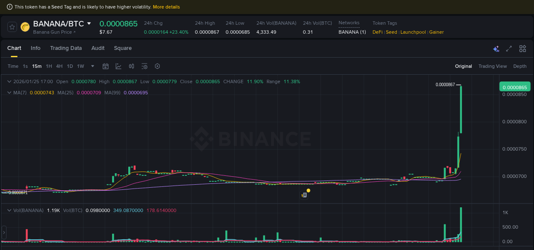Switch chart to Depth view
Screen dimensions: 534x250
(x=520, y=66)
